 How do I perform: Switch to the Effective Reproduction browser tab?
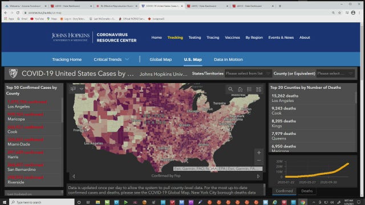pyautogui.click(x=116, y=6)
